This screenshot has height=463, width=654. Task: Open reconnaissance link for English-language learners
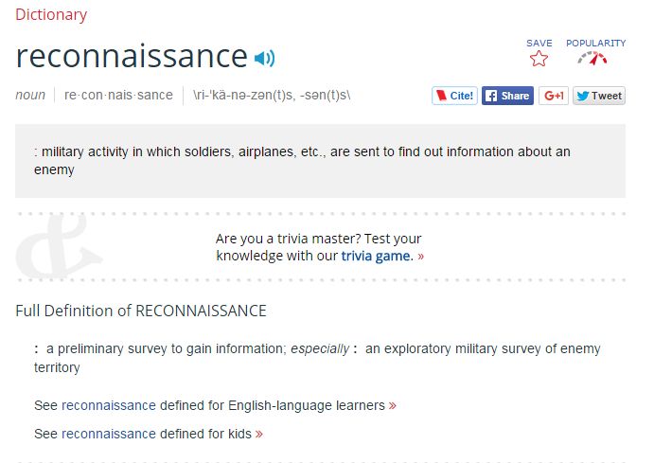tap(108, 405)
